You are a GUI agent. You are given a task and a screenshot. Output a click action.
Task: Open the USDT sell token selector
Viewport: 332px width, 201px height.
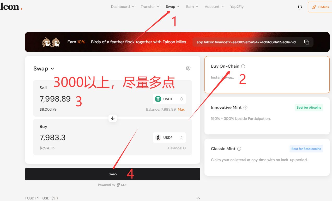point(169,99)
